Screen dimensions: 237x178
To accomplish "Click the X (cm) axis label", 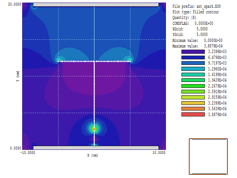I will (x=93, y=155).
